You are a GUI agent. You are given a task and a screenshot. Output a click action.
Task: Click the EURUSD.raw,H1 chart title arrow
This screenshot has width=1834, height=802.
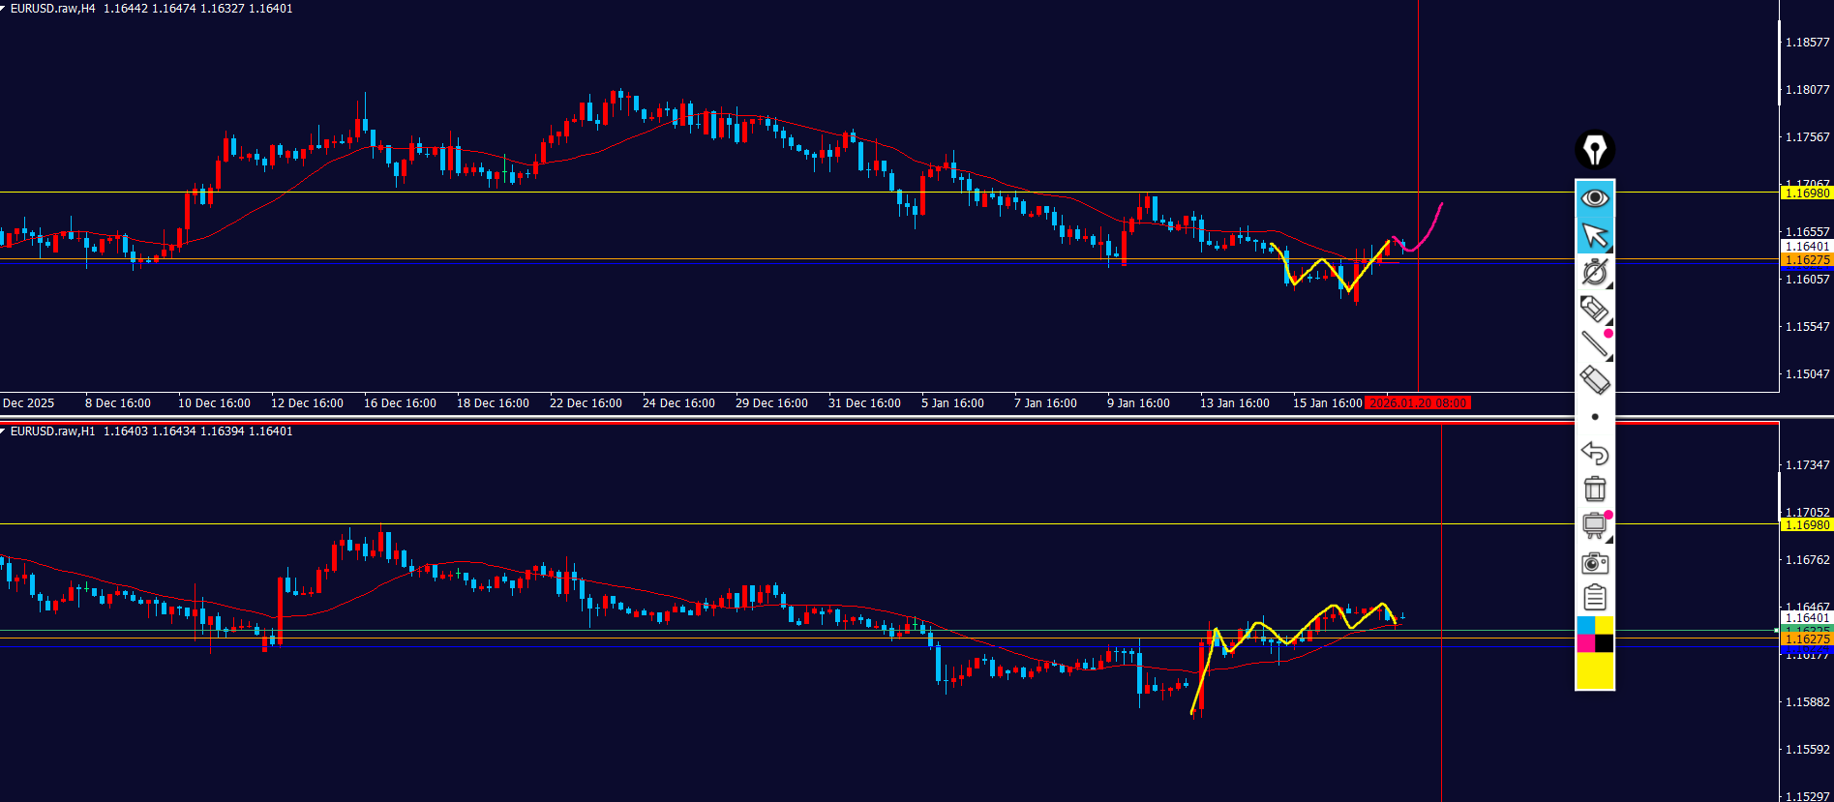4,431
